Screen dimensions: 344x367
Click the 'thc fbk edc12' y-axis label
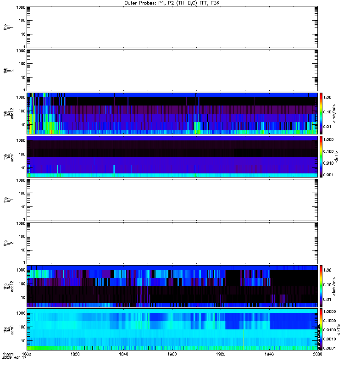tap(8, 286)
